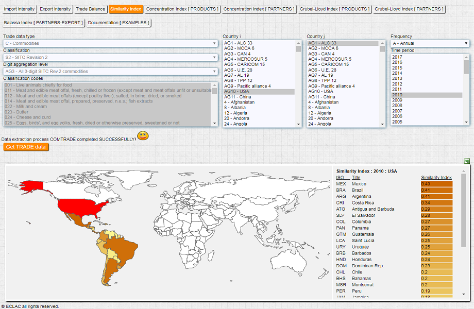Viewport: 474px width, 309px height.
Task: Click Brazil's 0.41 similarity color bar
Action: point(436,190)
